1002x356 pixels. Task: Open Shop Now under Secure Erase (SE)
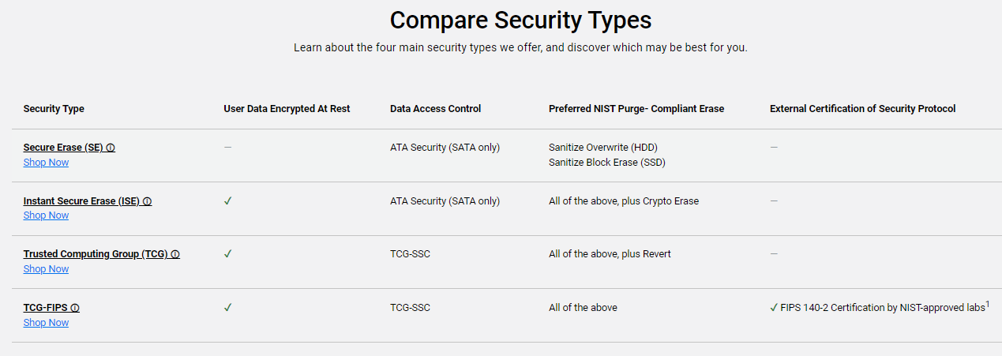(x=46, y=163)
